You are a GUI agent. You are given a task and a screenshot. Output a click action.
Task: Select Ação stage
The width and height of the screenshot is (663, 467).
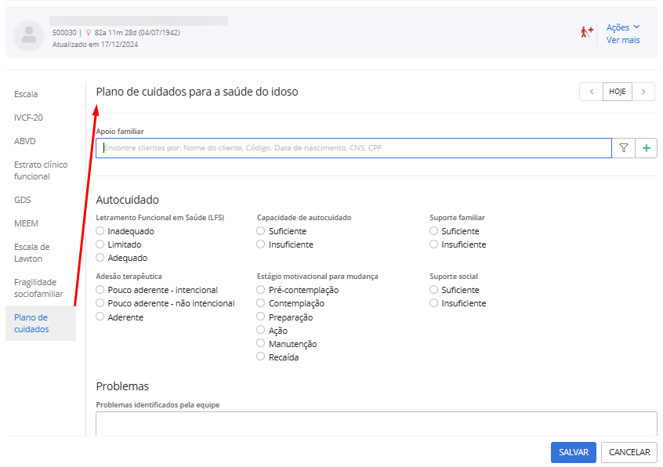[260, 330]
